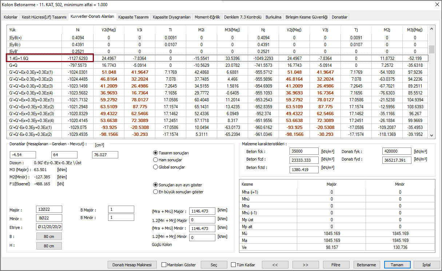The height and width of the screenshot is (271, 442).
Task: Select the Ham sonuçlar radio option
Action: pyautogui.click(x=156, y=160)
